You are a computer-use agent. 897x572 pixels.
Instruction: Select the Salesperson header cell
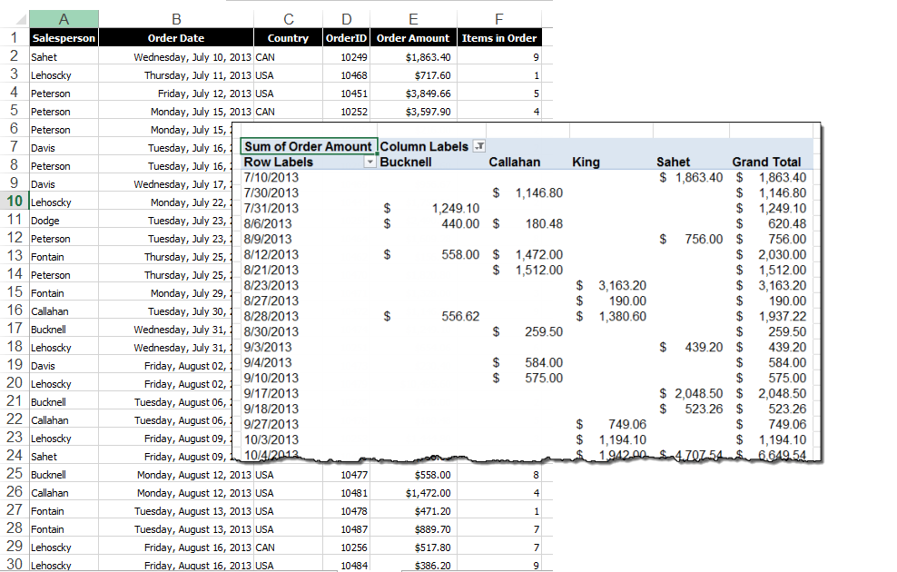click(x=63, y=38)
